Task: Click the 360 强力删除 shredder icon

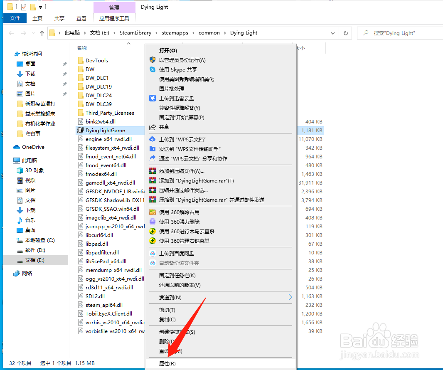Action: pos(153,222)
